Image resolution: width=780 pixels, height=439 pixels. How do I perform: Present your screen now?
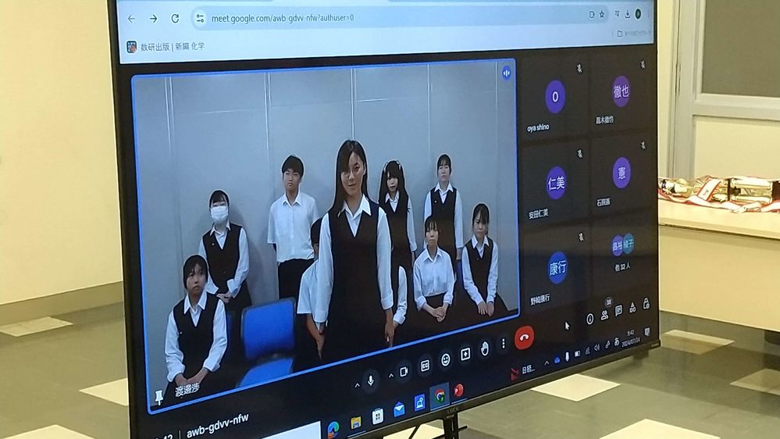click(465, 354)
